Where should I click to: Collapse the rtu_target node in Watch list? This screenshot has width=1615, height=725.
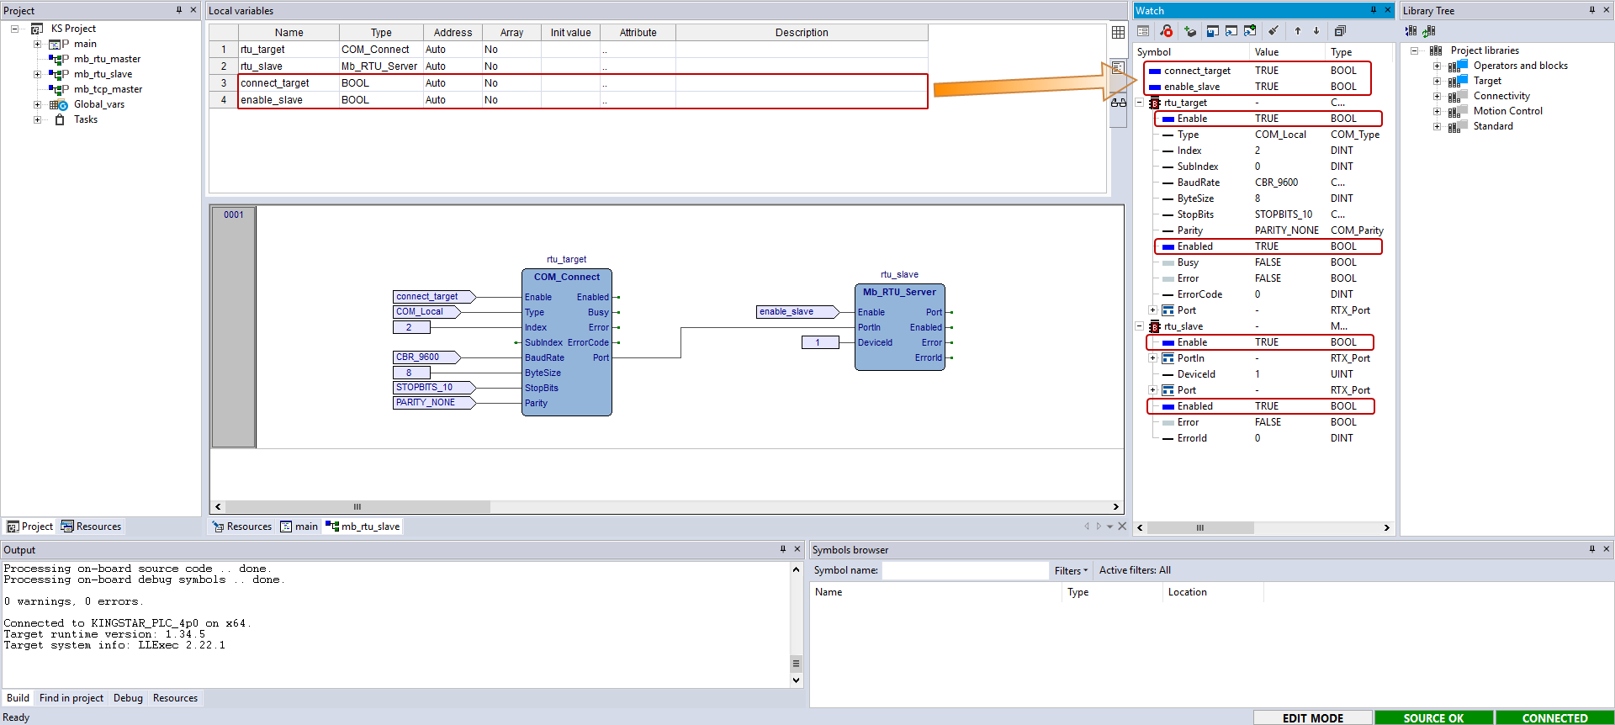1140,103
